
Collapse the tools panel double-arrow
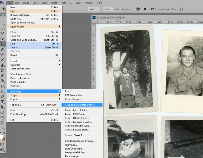1,16
